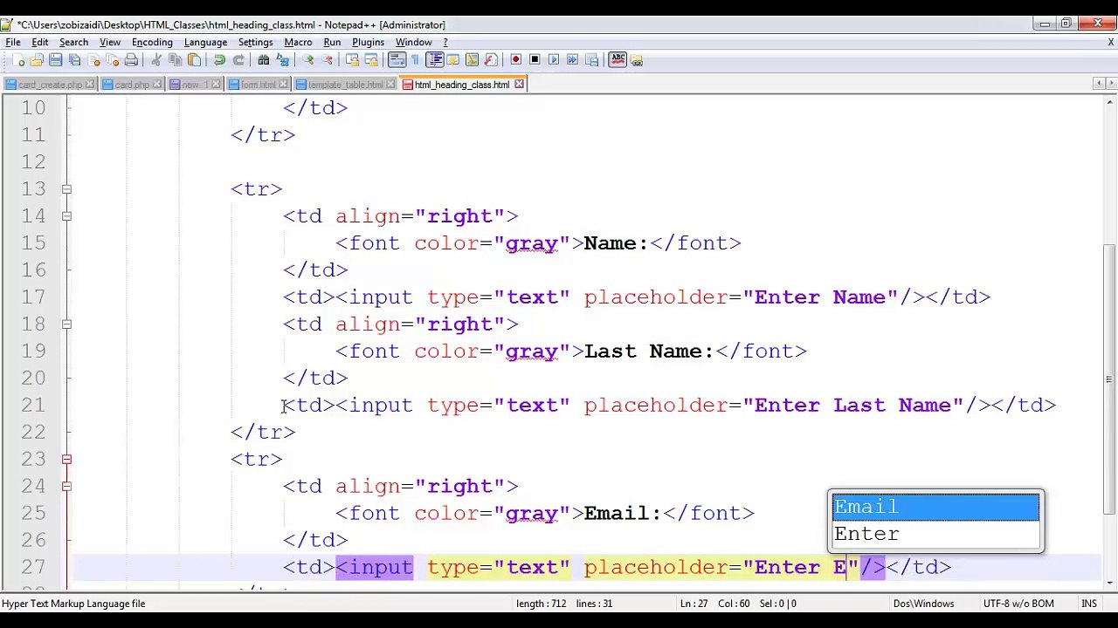Toggle synchronized horizontal scrolling
This screenshot has height=628, width=1118.
371,60
